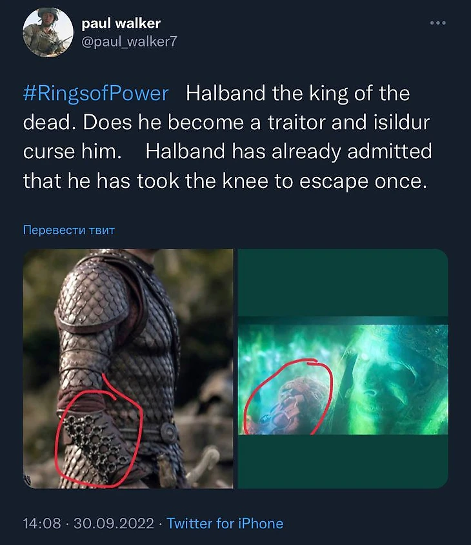Viewport: 471px width, 545px height.
Task: Click the 14:08 tweet timestamp
Action: tap(43, 523)
